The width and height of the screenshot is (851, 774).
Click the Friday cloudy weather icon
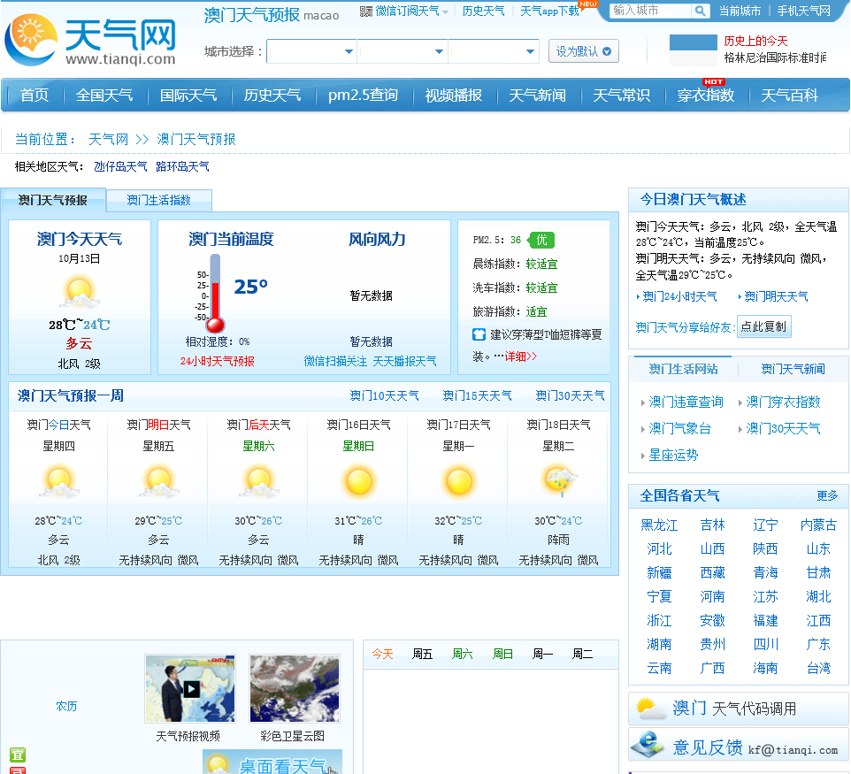pyautogui.click(x=159, y=481)
